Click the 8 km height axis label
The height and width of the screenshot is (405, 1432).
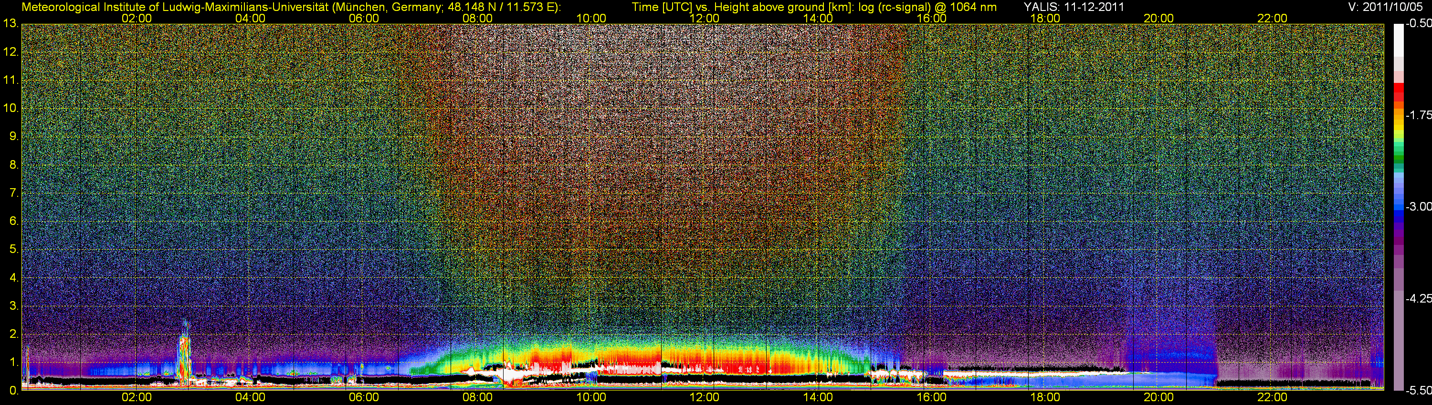(13, 165)
